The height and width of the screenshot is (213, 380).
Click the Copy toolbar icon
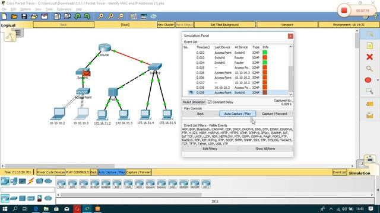[57, 17]
